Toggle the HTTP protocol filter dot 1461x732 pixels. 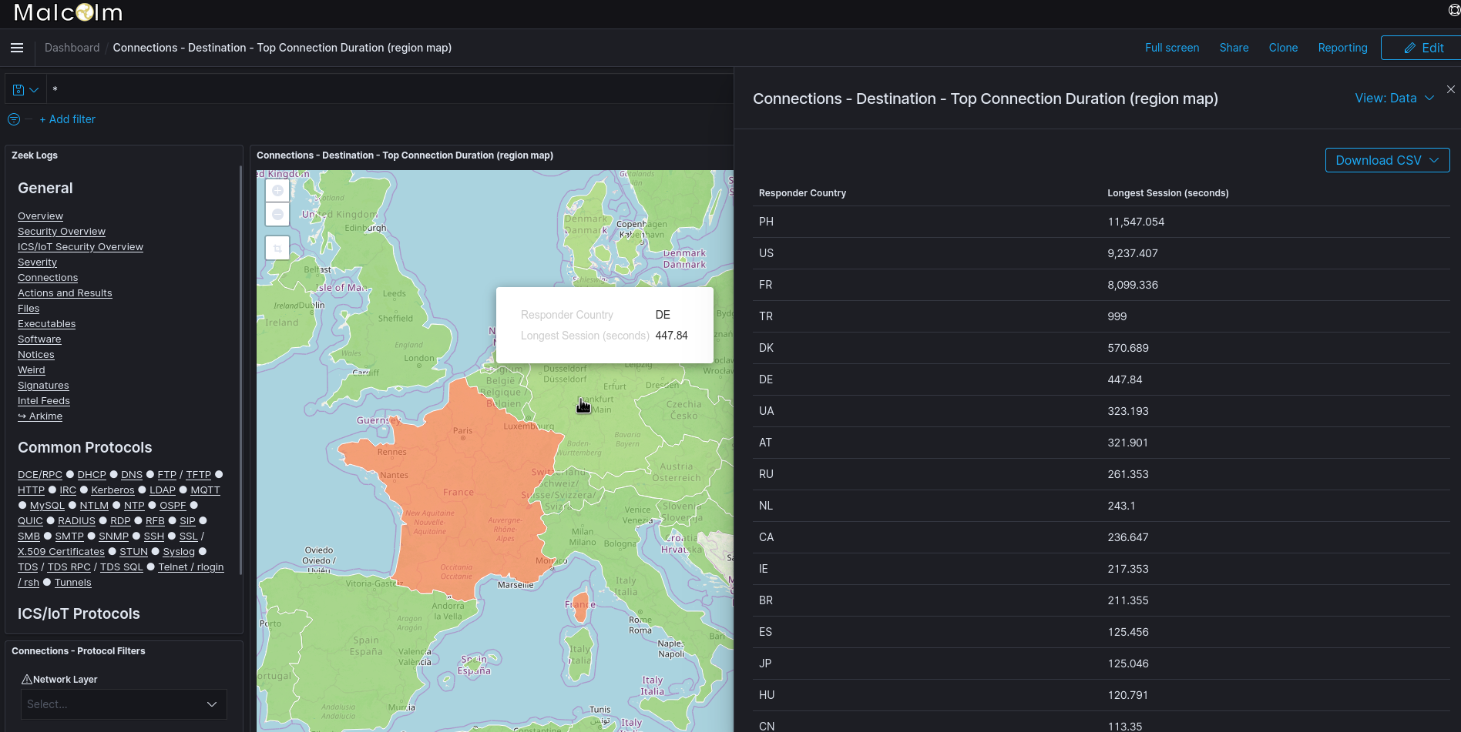[x=52, y=490]
